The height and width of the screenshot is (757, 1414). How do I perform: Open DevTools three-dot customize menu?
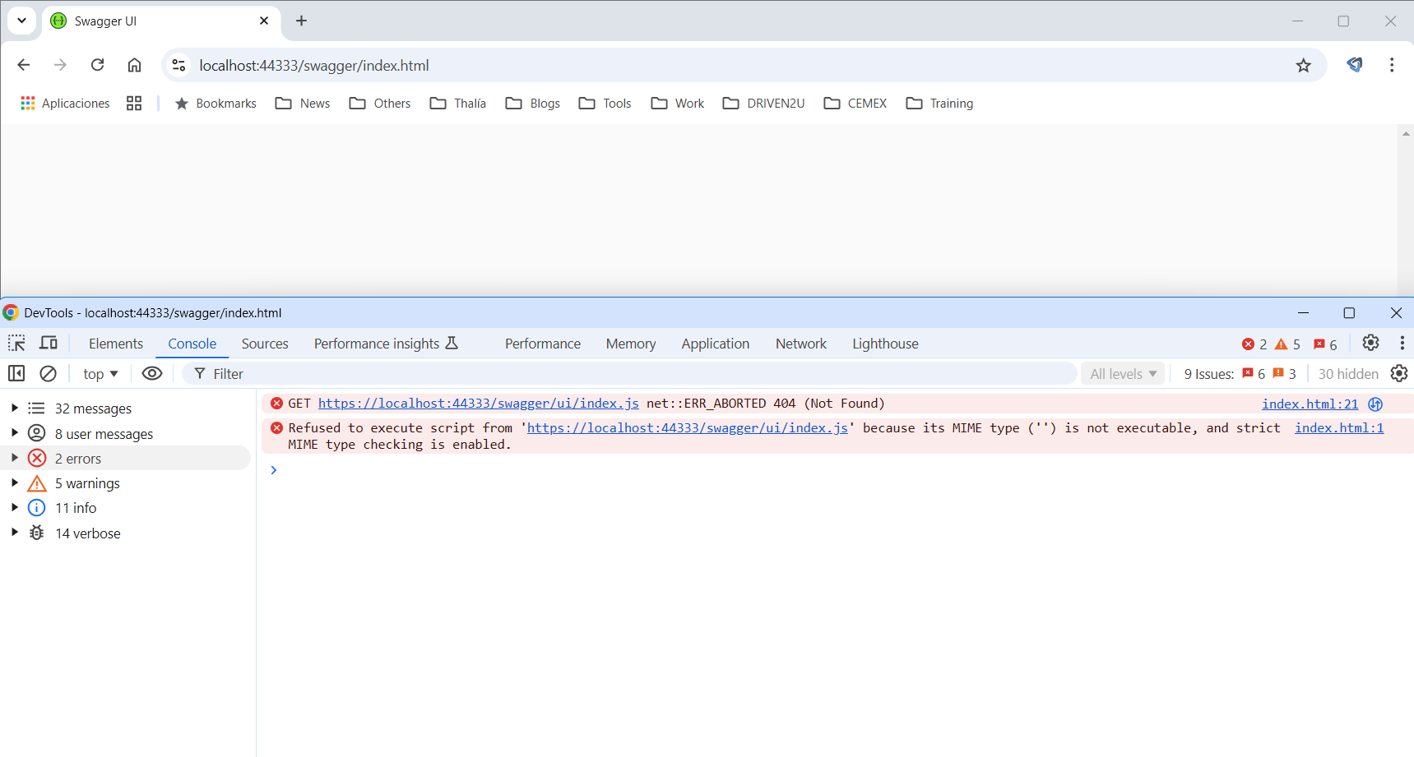(1402, 344)
